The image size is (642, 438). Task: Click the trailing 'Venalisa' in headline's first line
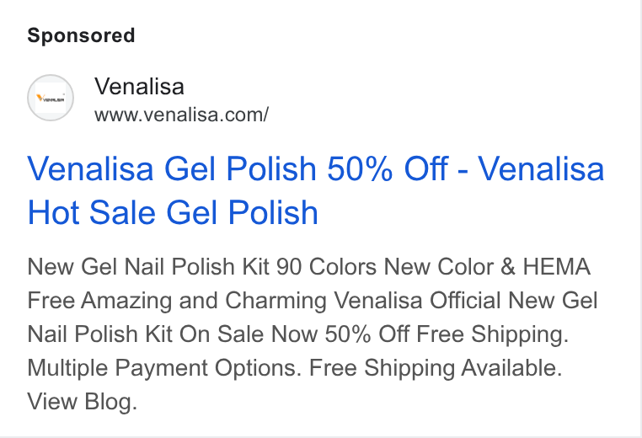coord(541,168)
